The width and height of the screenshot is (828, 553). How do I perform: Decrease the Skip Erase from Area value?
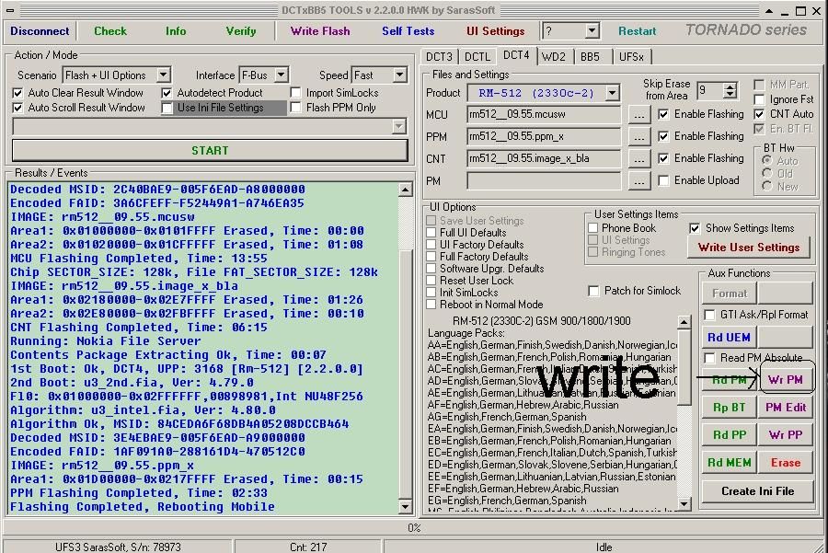(x=730, y=95)
